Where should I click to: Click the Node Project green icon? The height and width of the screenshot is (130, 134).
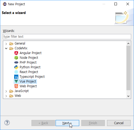click(16, 58)
